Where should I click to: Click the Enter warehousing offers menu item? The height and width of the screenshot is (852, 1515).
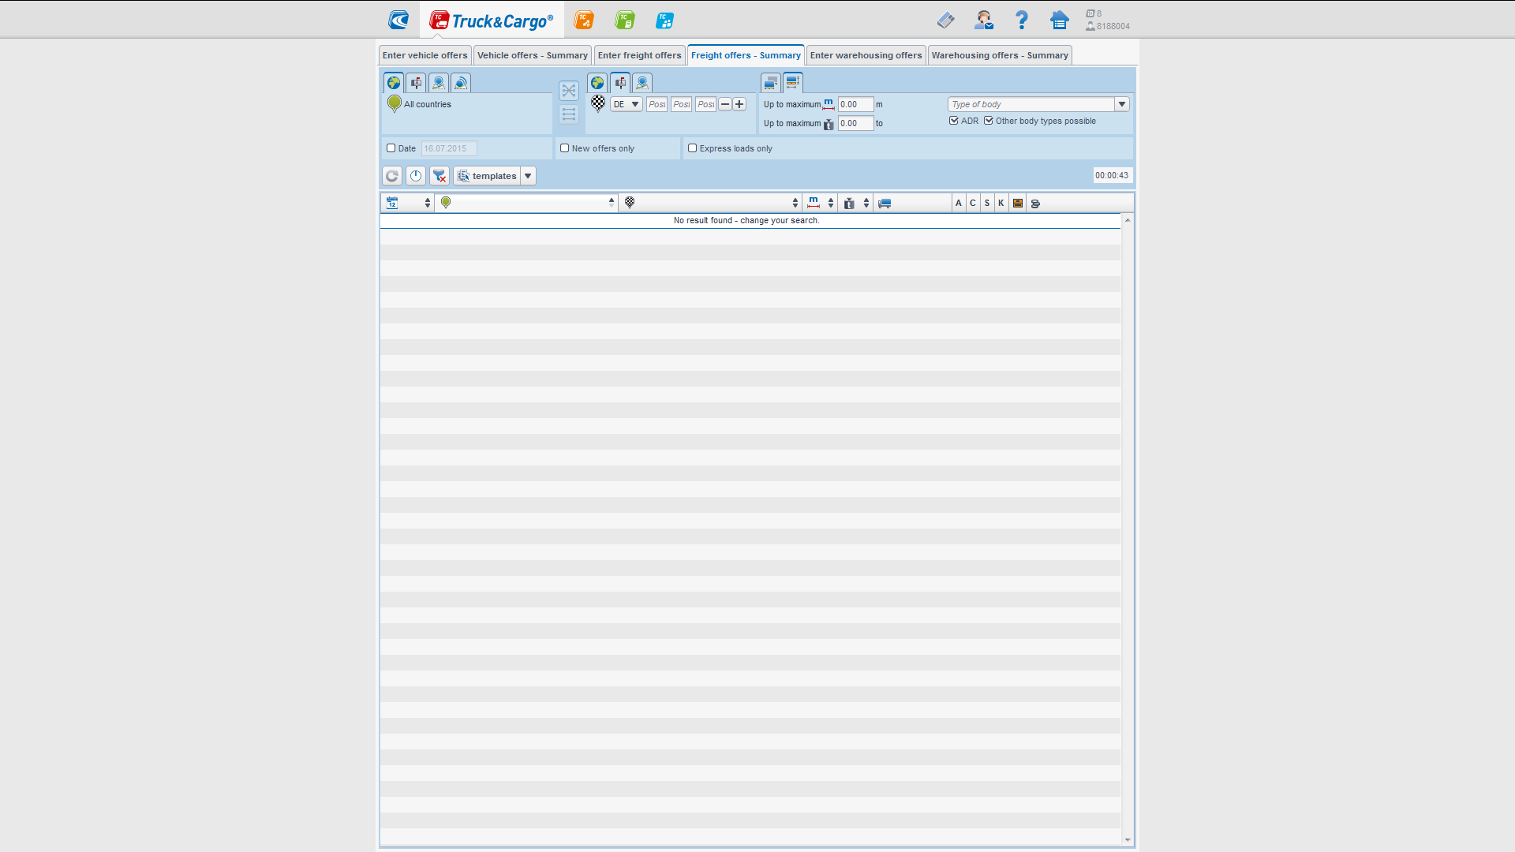coord(866,55)
